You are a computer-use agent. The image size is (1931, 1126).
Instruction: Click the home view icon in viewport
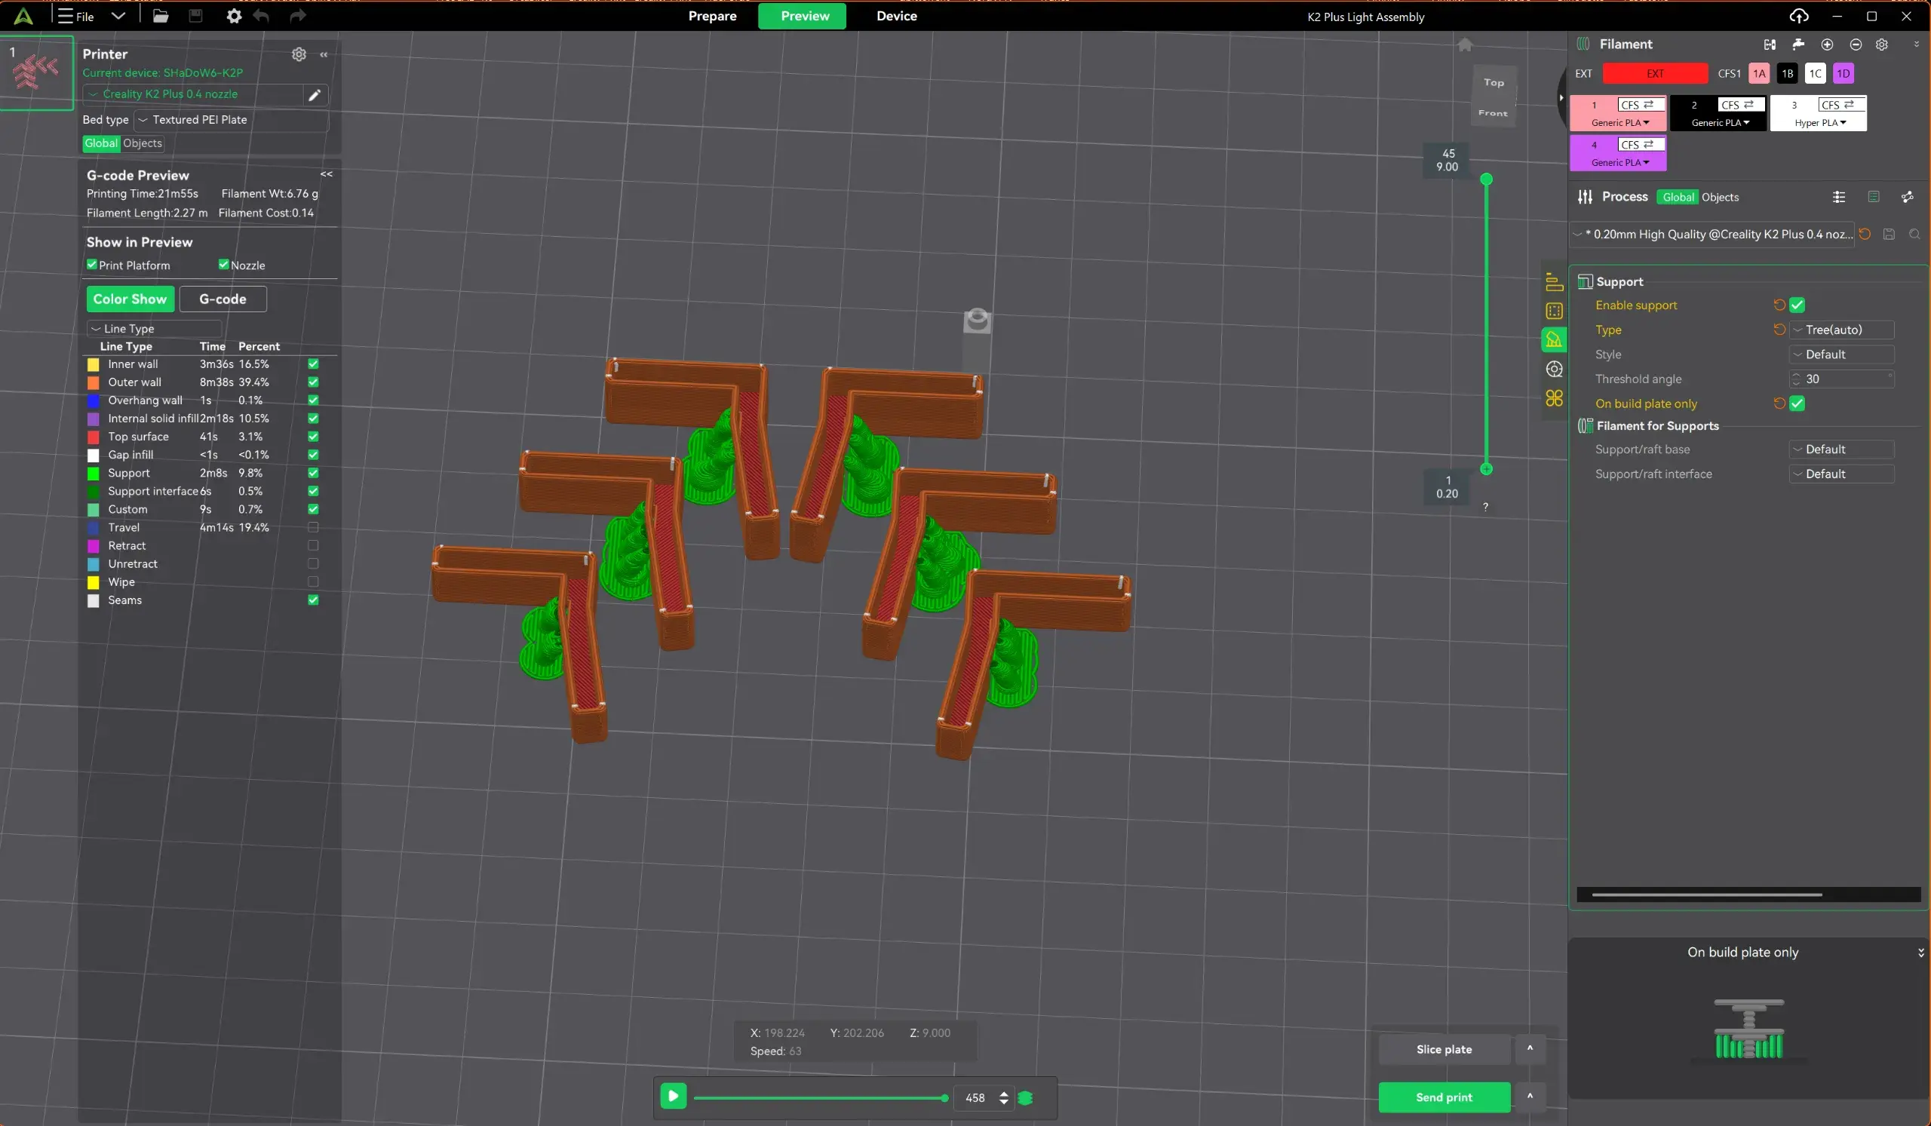(x=1464, y=44)
